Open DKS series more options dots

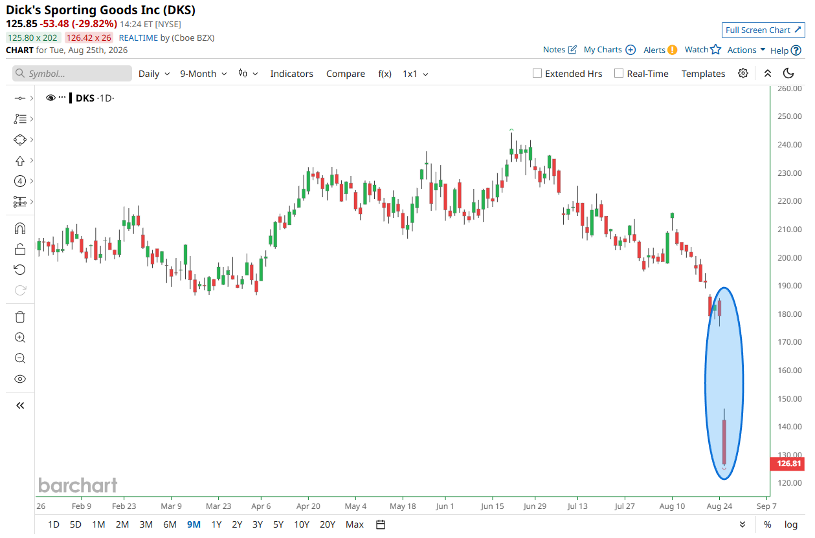pyautogui.click(x=62, y=98)
